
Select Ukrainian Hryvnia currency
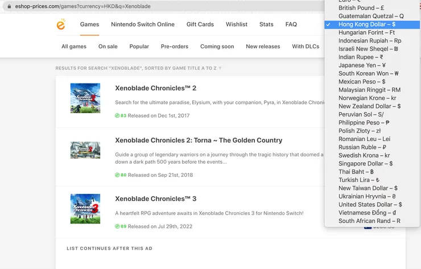coord(372,196)
